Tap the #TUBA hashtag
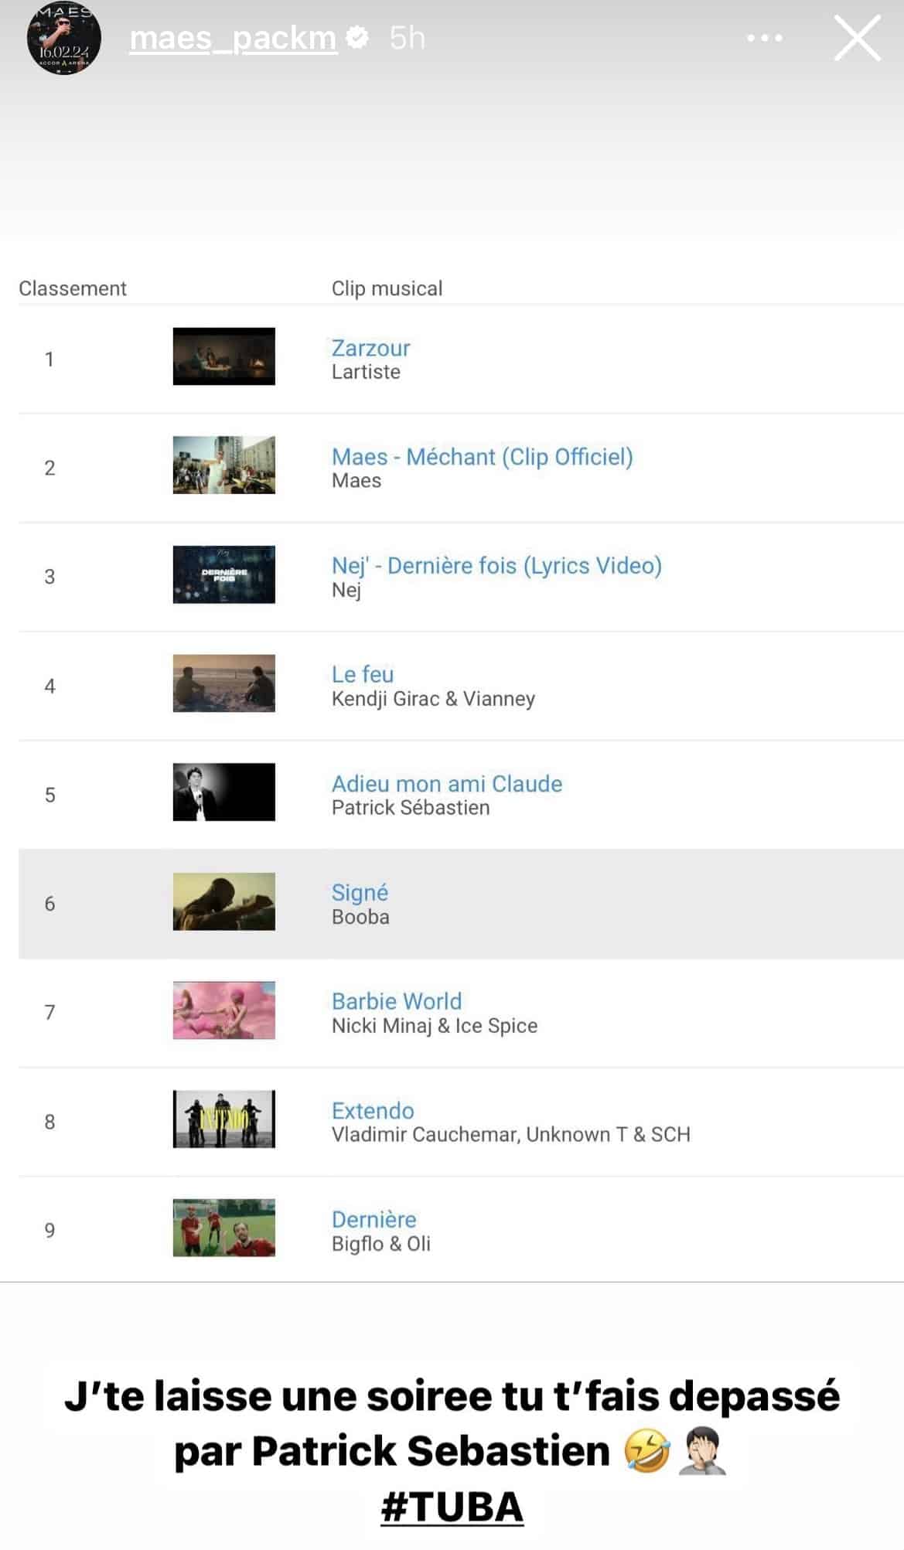This screenshot has width=904, height=1550. click(x=452, y=1507)
